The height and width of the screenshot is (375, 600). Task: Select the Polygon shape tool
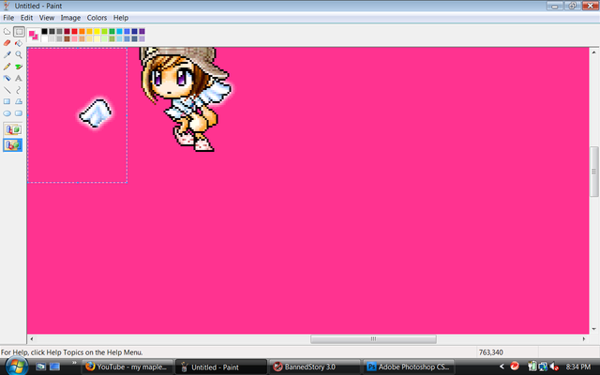click(x=19, y=101)
